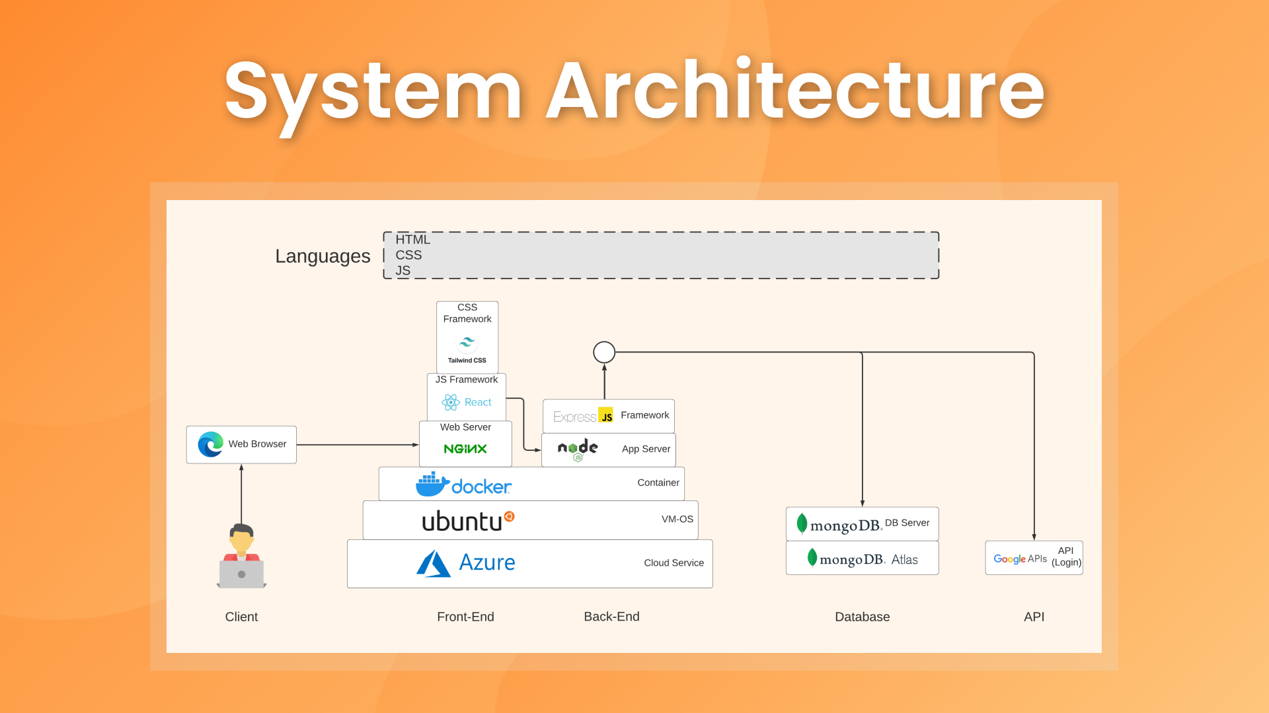Click the 'DB Server' label
Viewport: 1269px width, 713px height.
coord(907,523)
